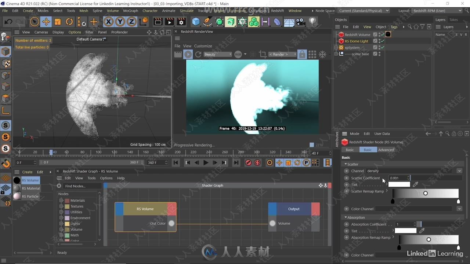Select the Spline Pen tool
Viewport: 470px width, 264px height.
click(x=207, y=22)
